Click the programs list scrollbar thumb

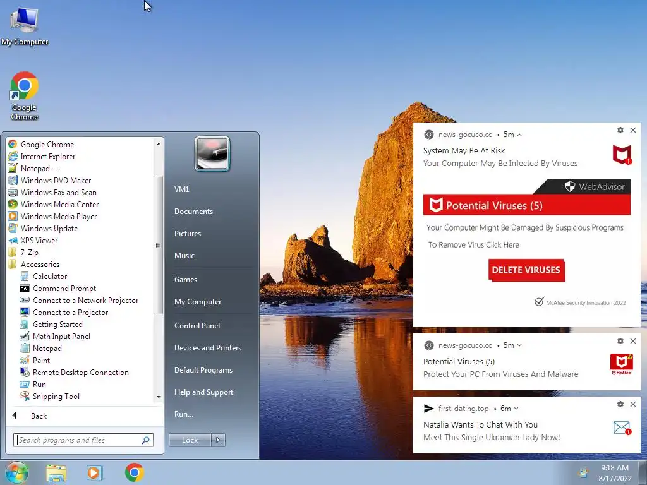pyautogui.click(x=157, y=245)
